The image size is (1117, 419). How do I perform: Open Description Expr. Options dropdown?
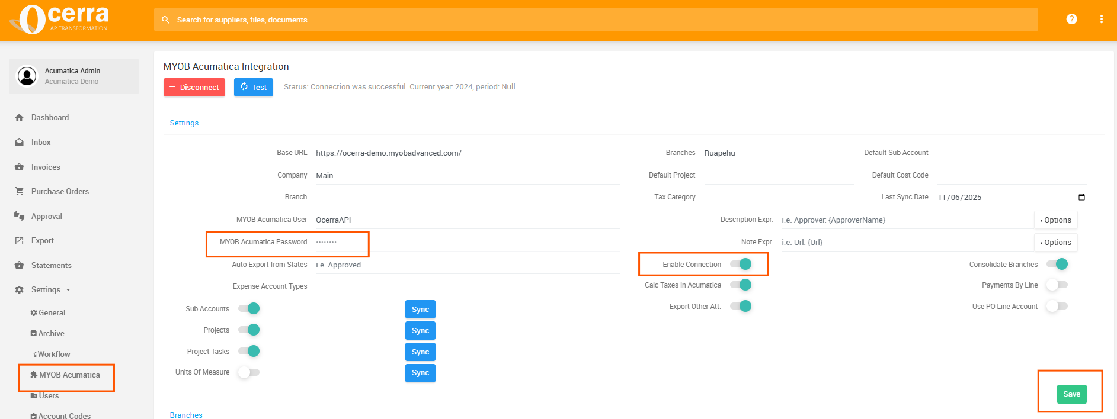(1056, 220)
